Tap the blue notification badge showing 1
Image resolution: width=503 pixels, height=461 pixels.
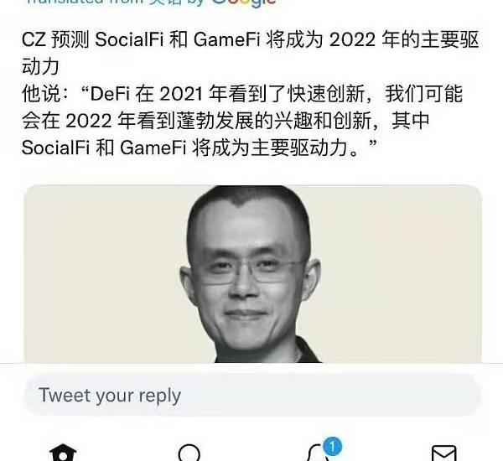click(332, 446)
